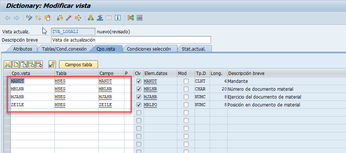
Task: Click the Forward arrow icon
Action: [16, 18]
